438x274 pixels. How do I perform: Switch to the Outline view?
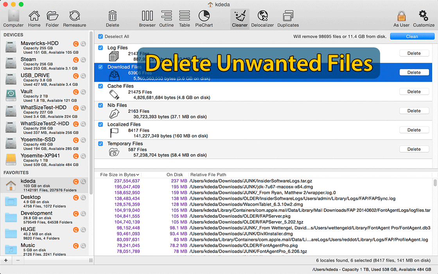[x=166, y=18]
